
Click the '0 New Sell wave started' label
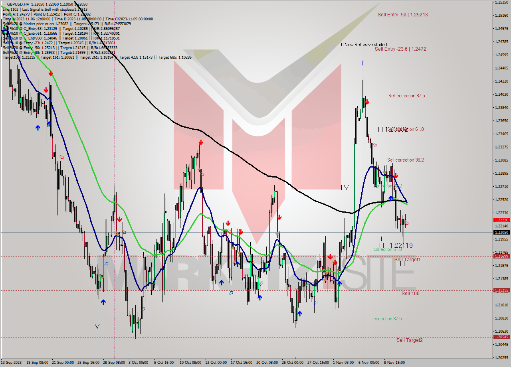tap(364, 45)
